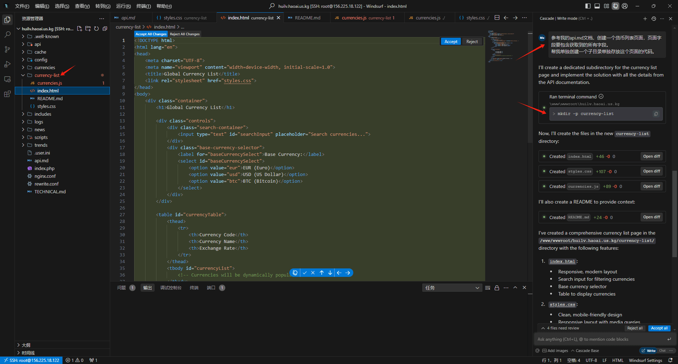Switch to the README.md editor tab
Screen dimensions: 678x364
point(307,18)
